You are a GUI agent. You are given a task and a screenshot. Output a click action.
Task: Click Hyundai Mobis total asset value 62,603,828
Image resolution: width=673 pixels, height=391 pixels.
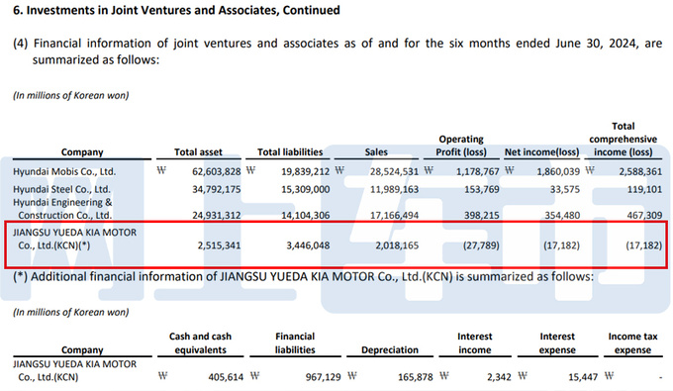pos(217,171)
